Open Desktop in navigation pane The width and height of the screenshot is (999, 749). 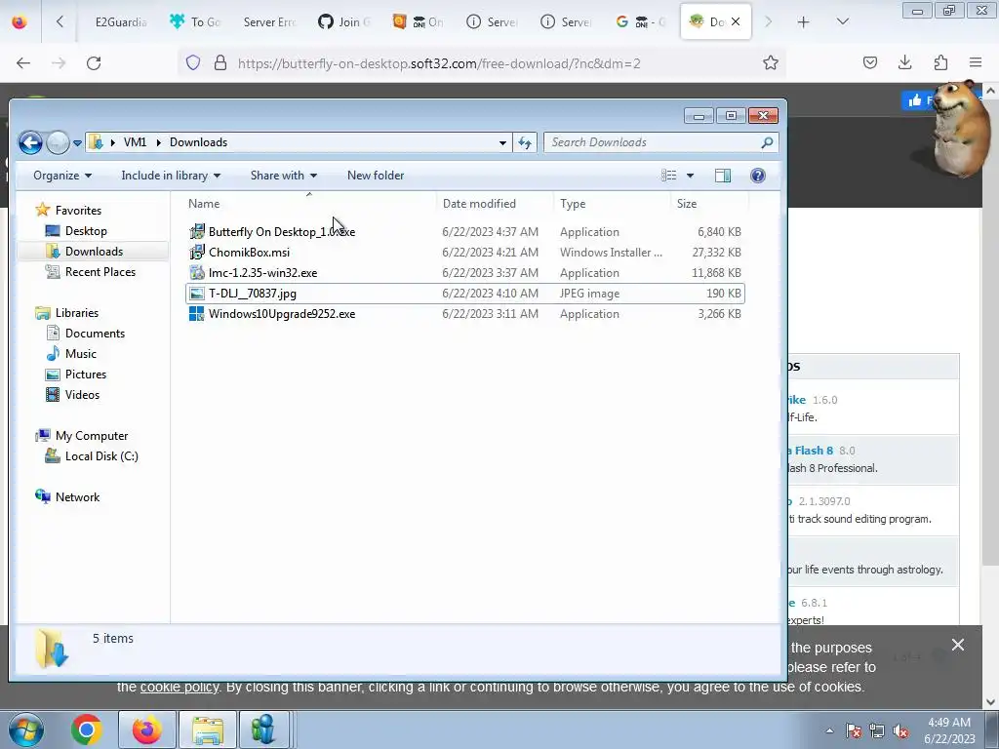86,231
